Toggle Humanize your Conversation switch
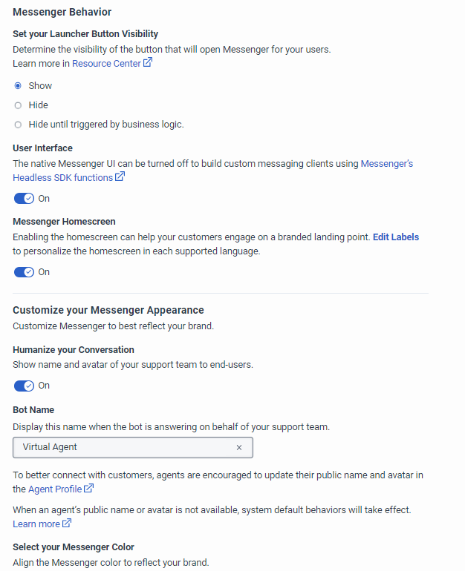Image resolution: width=465 pixels, height=571 pixels. click(24, 386)
